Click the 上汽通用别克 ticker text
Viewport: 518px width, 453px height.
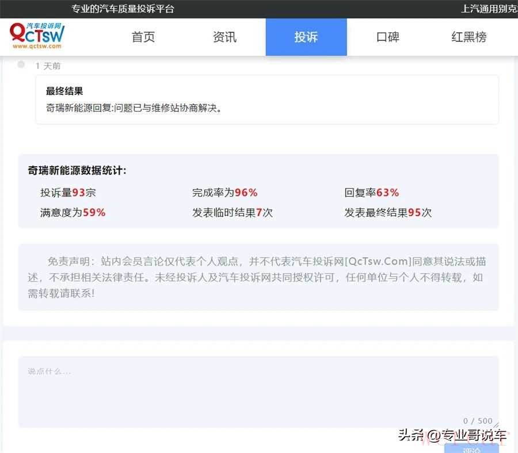(489, 9)
